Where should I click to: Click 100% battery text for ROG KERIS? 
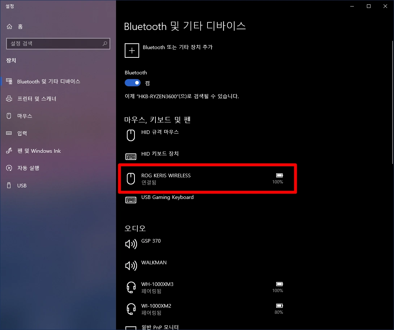click(x=278, y=182)
